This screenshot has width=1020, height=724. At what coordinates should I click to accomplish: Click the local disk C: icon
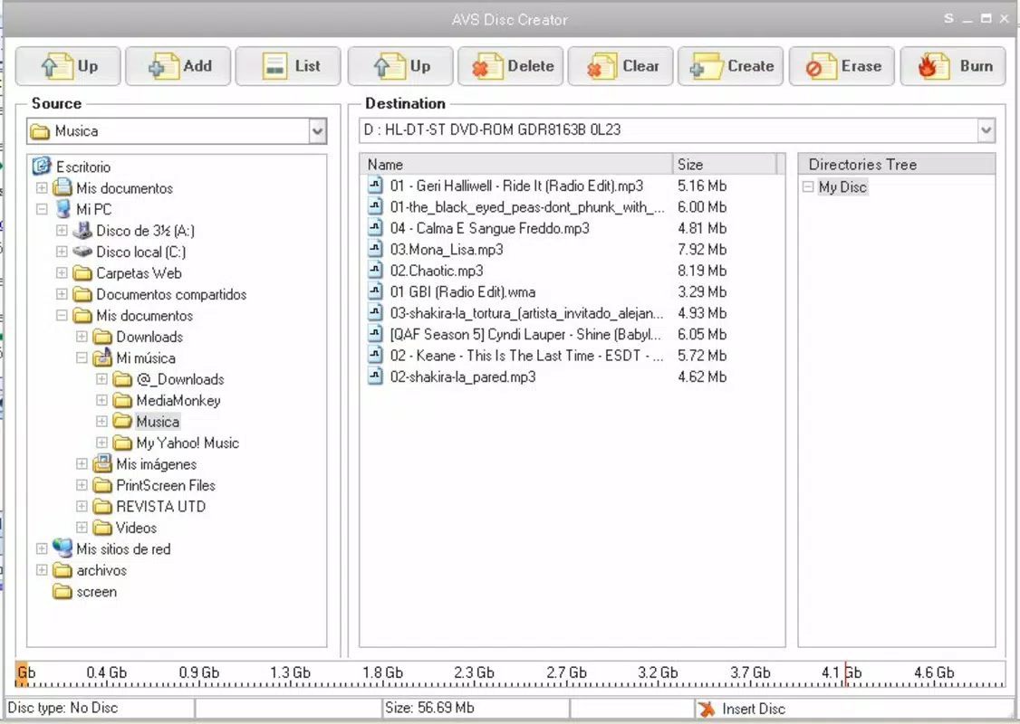[82, 251]
